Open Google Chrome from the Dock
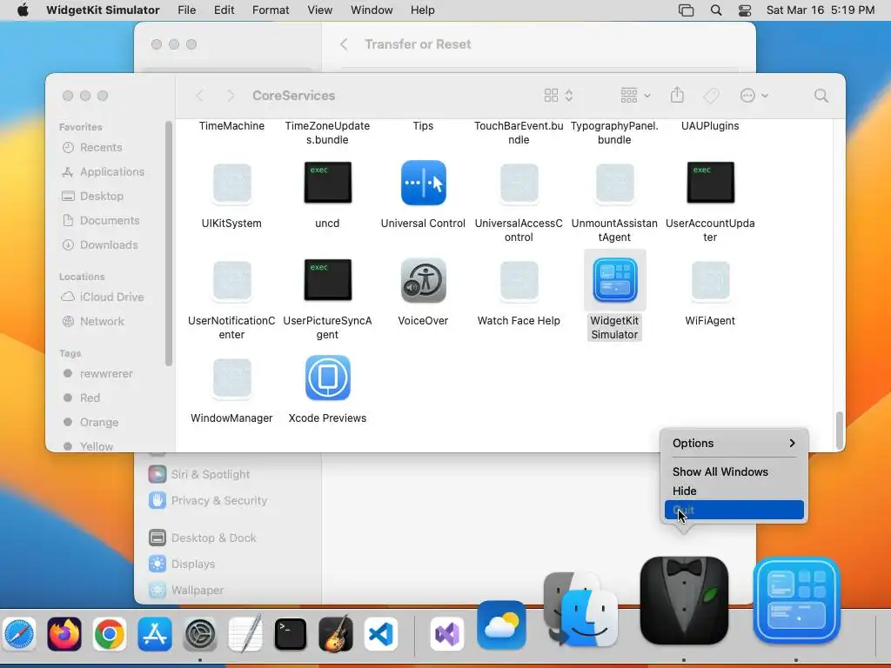This screenshot has width=891, height=668. (x=110, y=634)
